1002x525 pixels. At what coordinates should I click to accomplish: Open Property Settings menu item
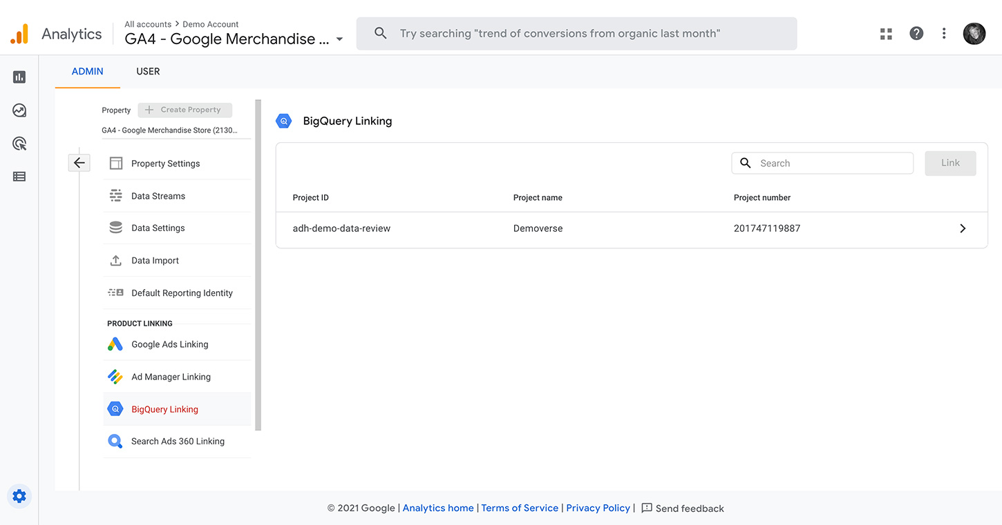pos(177,164)
